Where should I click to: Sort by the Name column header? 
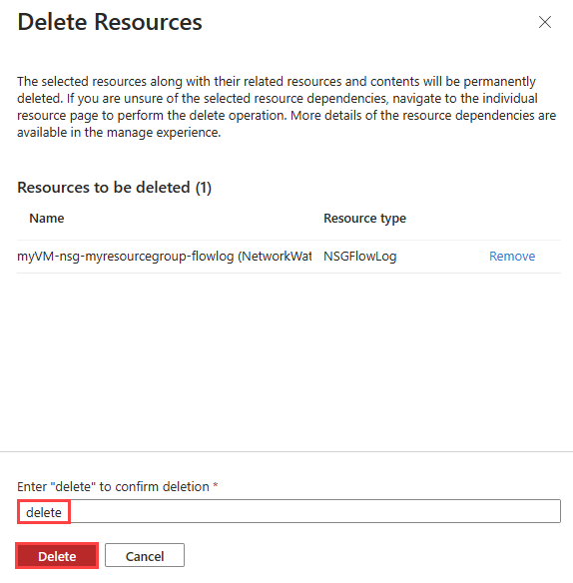[47, 219]
